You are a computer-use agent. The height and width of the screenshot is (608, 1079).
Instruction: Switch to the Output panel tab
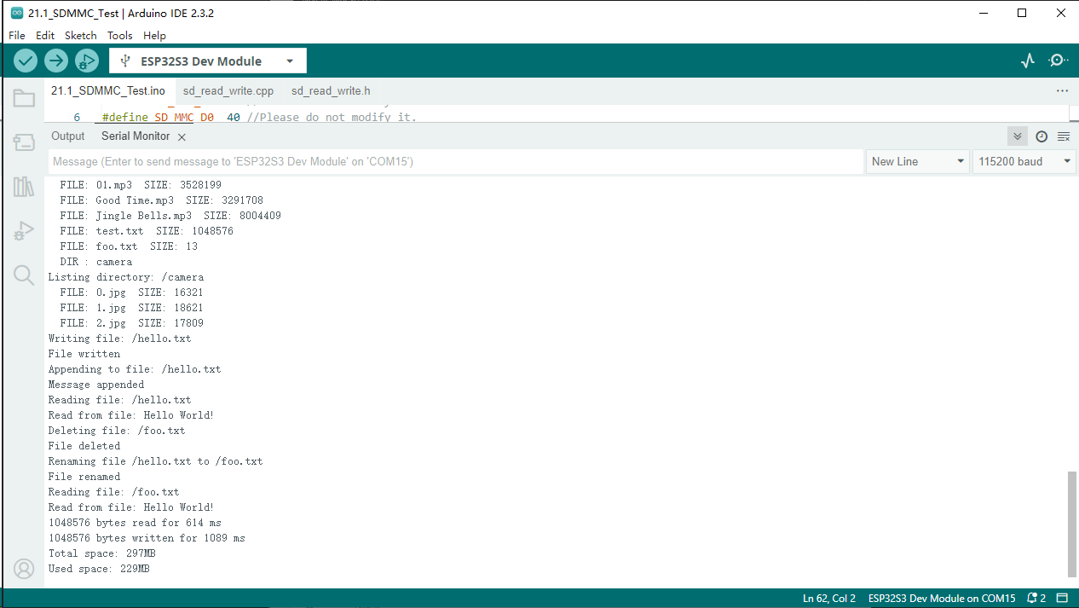pyautogui.click(x=68, y=136)
